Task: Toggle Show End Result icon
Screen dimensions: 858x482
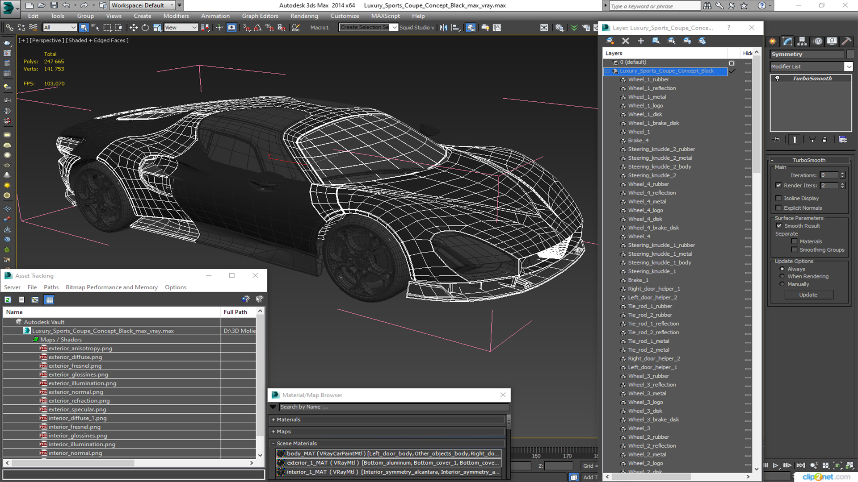Action: [x=795, y=140]
